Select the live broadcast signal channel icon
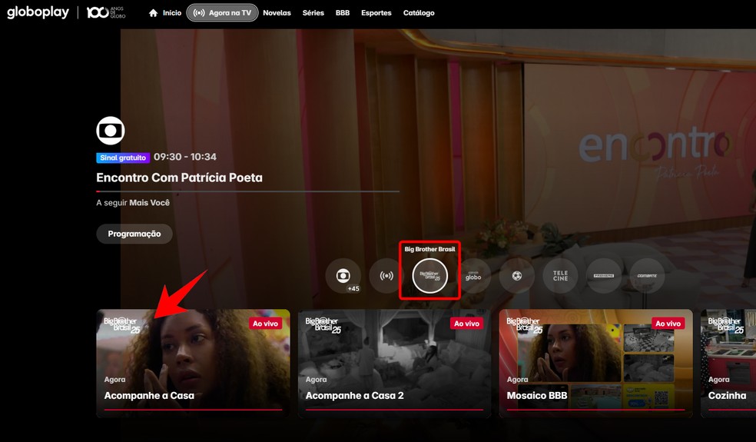 386,276
